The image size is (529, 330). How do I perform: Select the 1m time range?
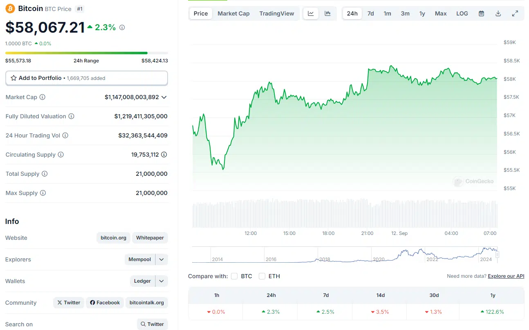tap(387, 13)
